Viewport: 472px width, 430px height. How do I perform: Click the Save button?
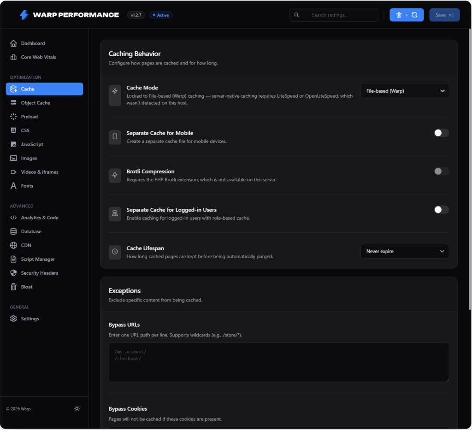[444, 15]
